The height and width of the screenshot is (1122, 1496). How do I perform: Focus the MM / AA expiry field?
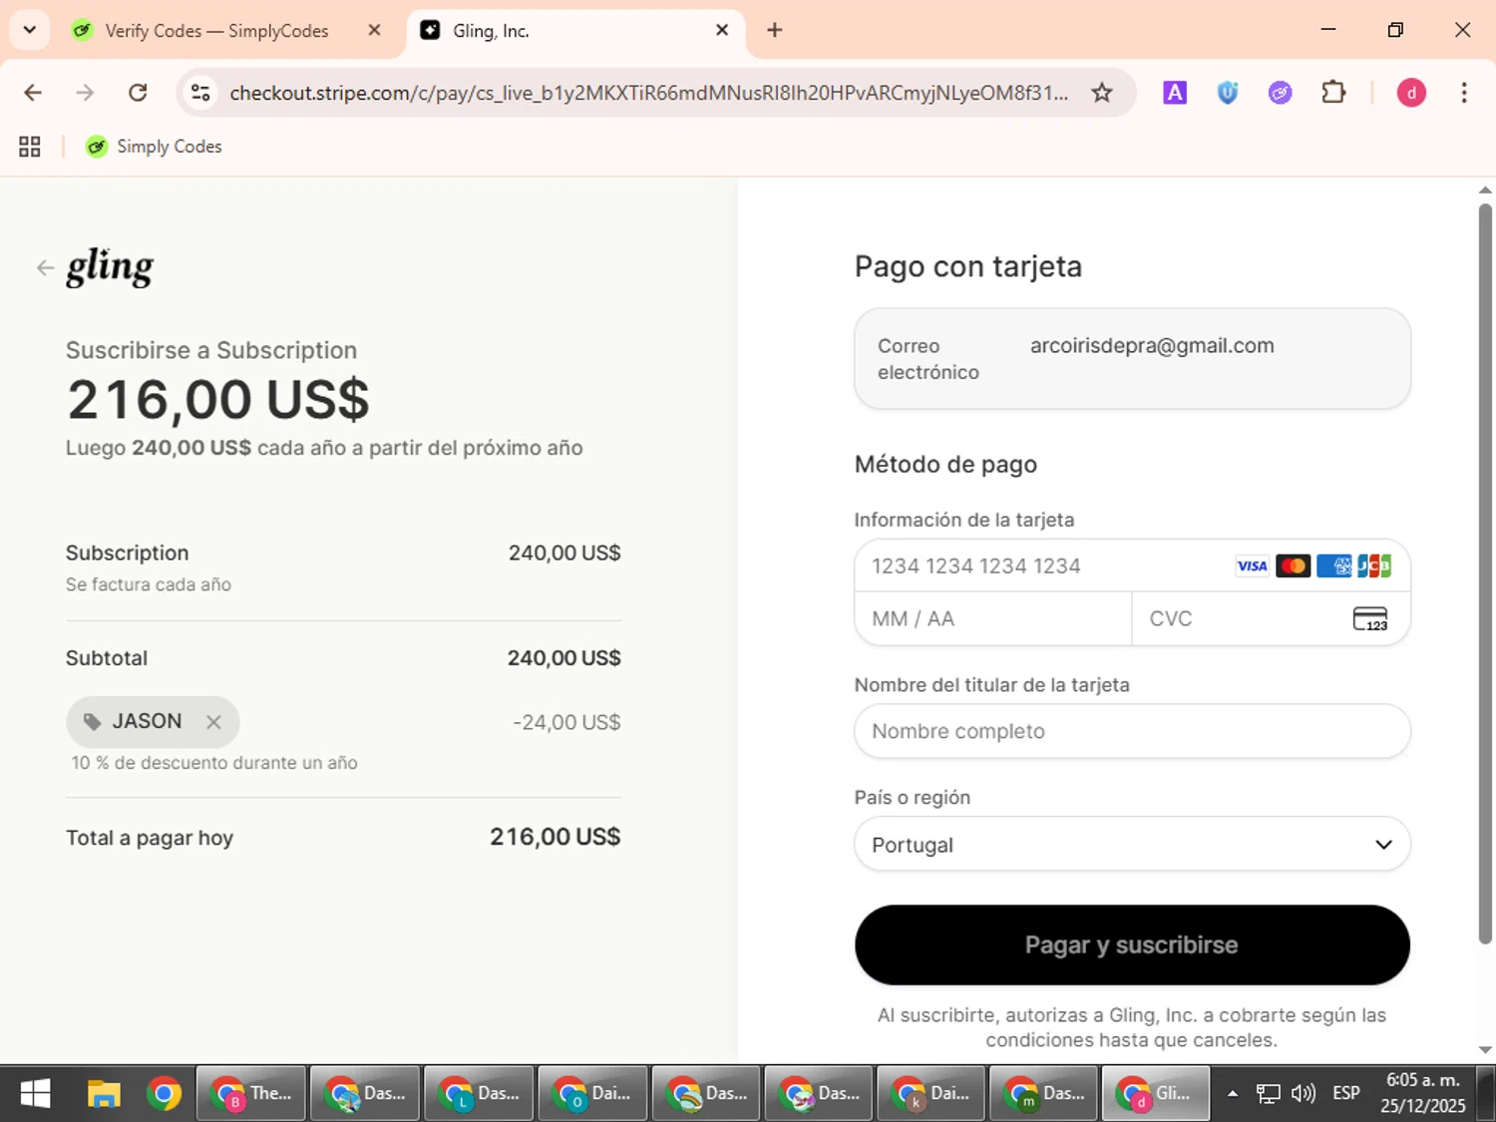(x=992, y=618)
